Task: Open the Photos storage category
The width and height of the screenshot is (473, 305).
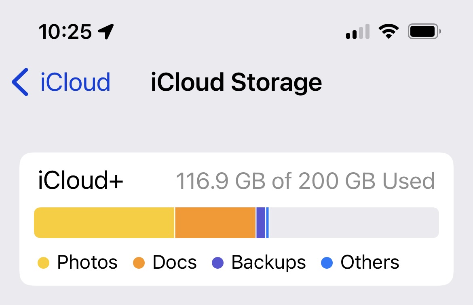Action: tap(87, 262)
